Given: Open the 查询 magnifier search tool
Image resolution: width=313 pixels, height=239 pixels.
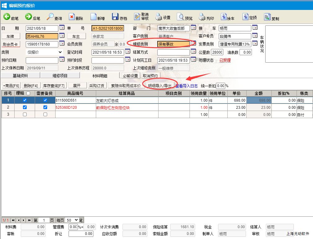Looking at the screenshot, I should [50, 17].
